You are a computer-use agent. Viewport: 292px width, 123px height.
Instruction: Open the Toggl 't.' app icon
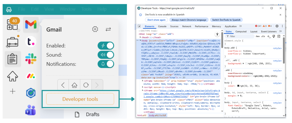coord(31,42)
